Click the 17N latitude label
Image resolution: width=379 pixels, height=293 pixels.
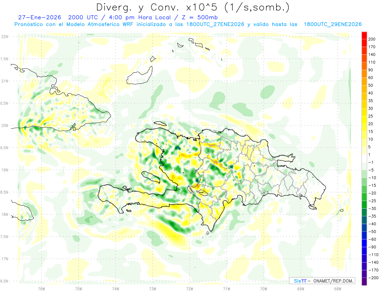click(4, 259)
